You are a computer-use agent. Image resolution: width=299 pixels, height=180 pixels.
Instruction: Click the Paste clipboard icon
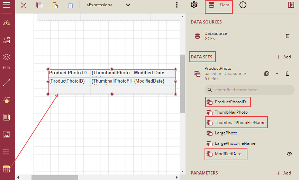(55, 5)
